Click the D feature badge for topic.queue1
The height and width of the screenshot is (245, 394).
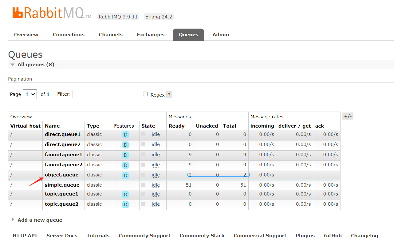(125, 195)
